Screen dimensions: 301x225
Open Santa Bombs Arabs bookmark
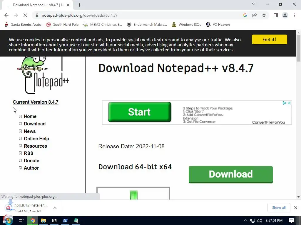coord(23,25)
